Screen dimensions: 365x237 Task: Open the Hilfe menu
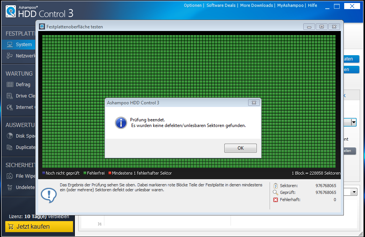point(312,5)
